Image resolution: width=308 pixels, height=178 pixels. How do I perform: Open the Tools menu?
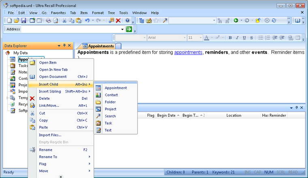pos(123,13)
